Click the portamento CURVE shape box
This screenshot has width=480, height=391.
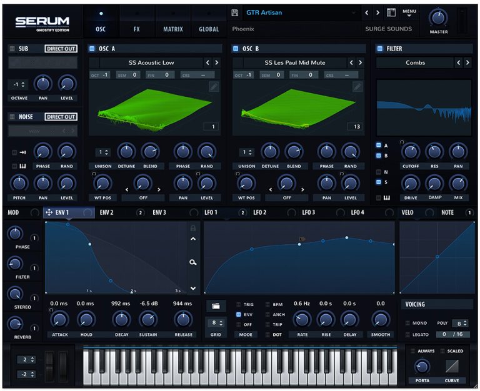pos(452,366)
